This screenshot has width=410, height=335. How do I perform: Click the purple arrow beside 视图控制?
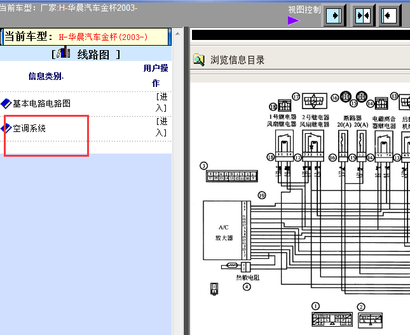pyautogui.click(x=294, y=20)
